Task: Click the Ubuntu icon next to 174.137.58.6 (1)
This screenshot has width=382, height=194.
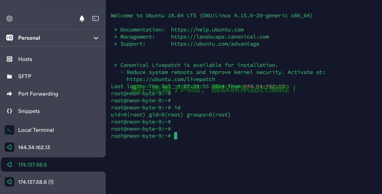Action: tap(10, 182)
